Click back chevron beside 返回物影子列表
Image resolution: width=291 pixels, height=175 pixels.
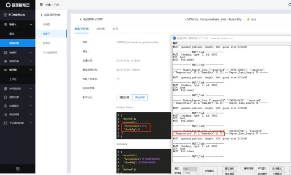(x=81, y=19)
